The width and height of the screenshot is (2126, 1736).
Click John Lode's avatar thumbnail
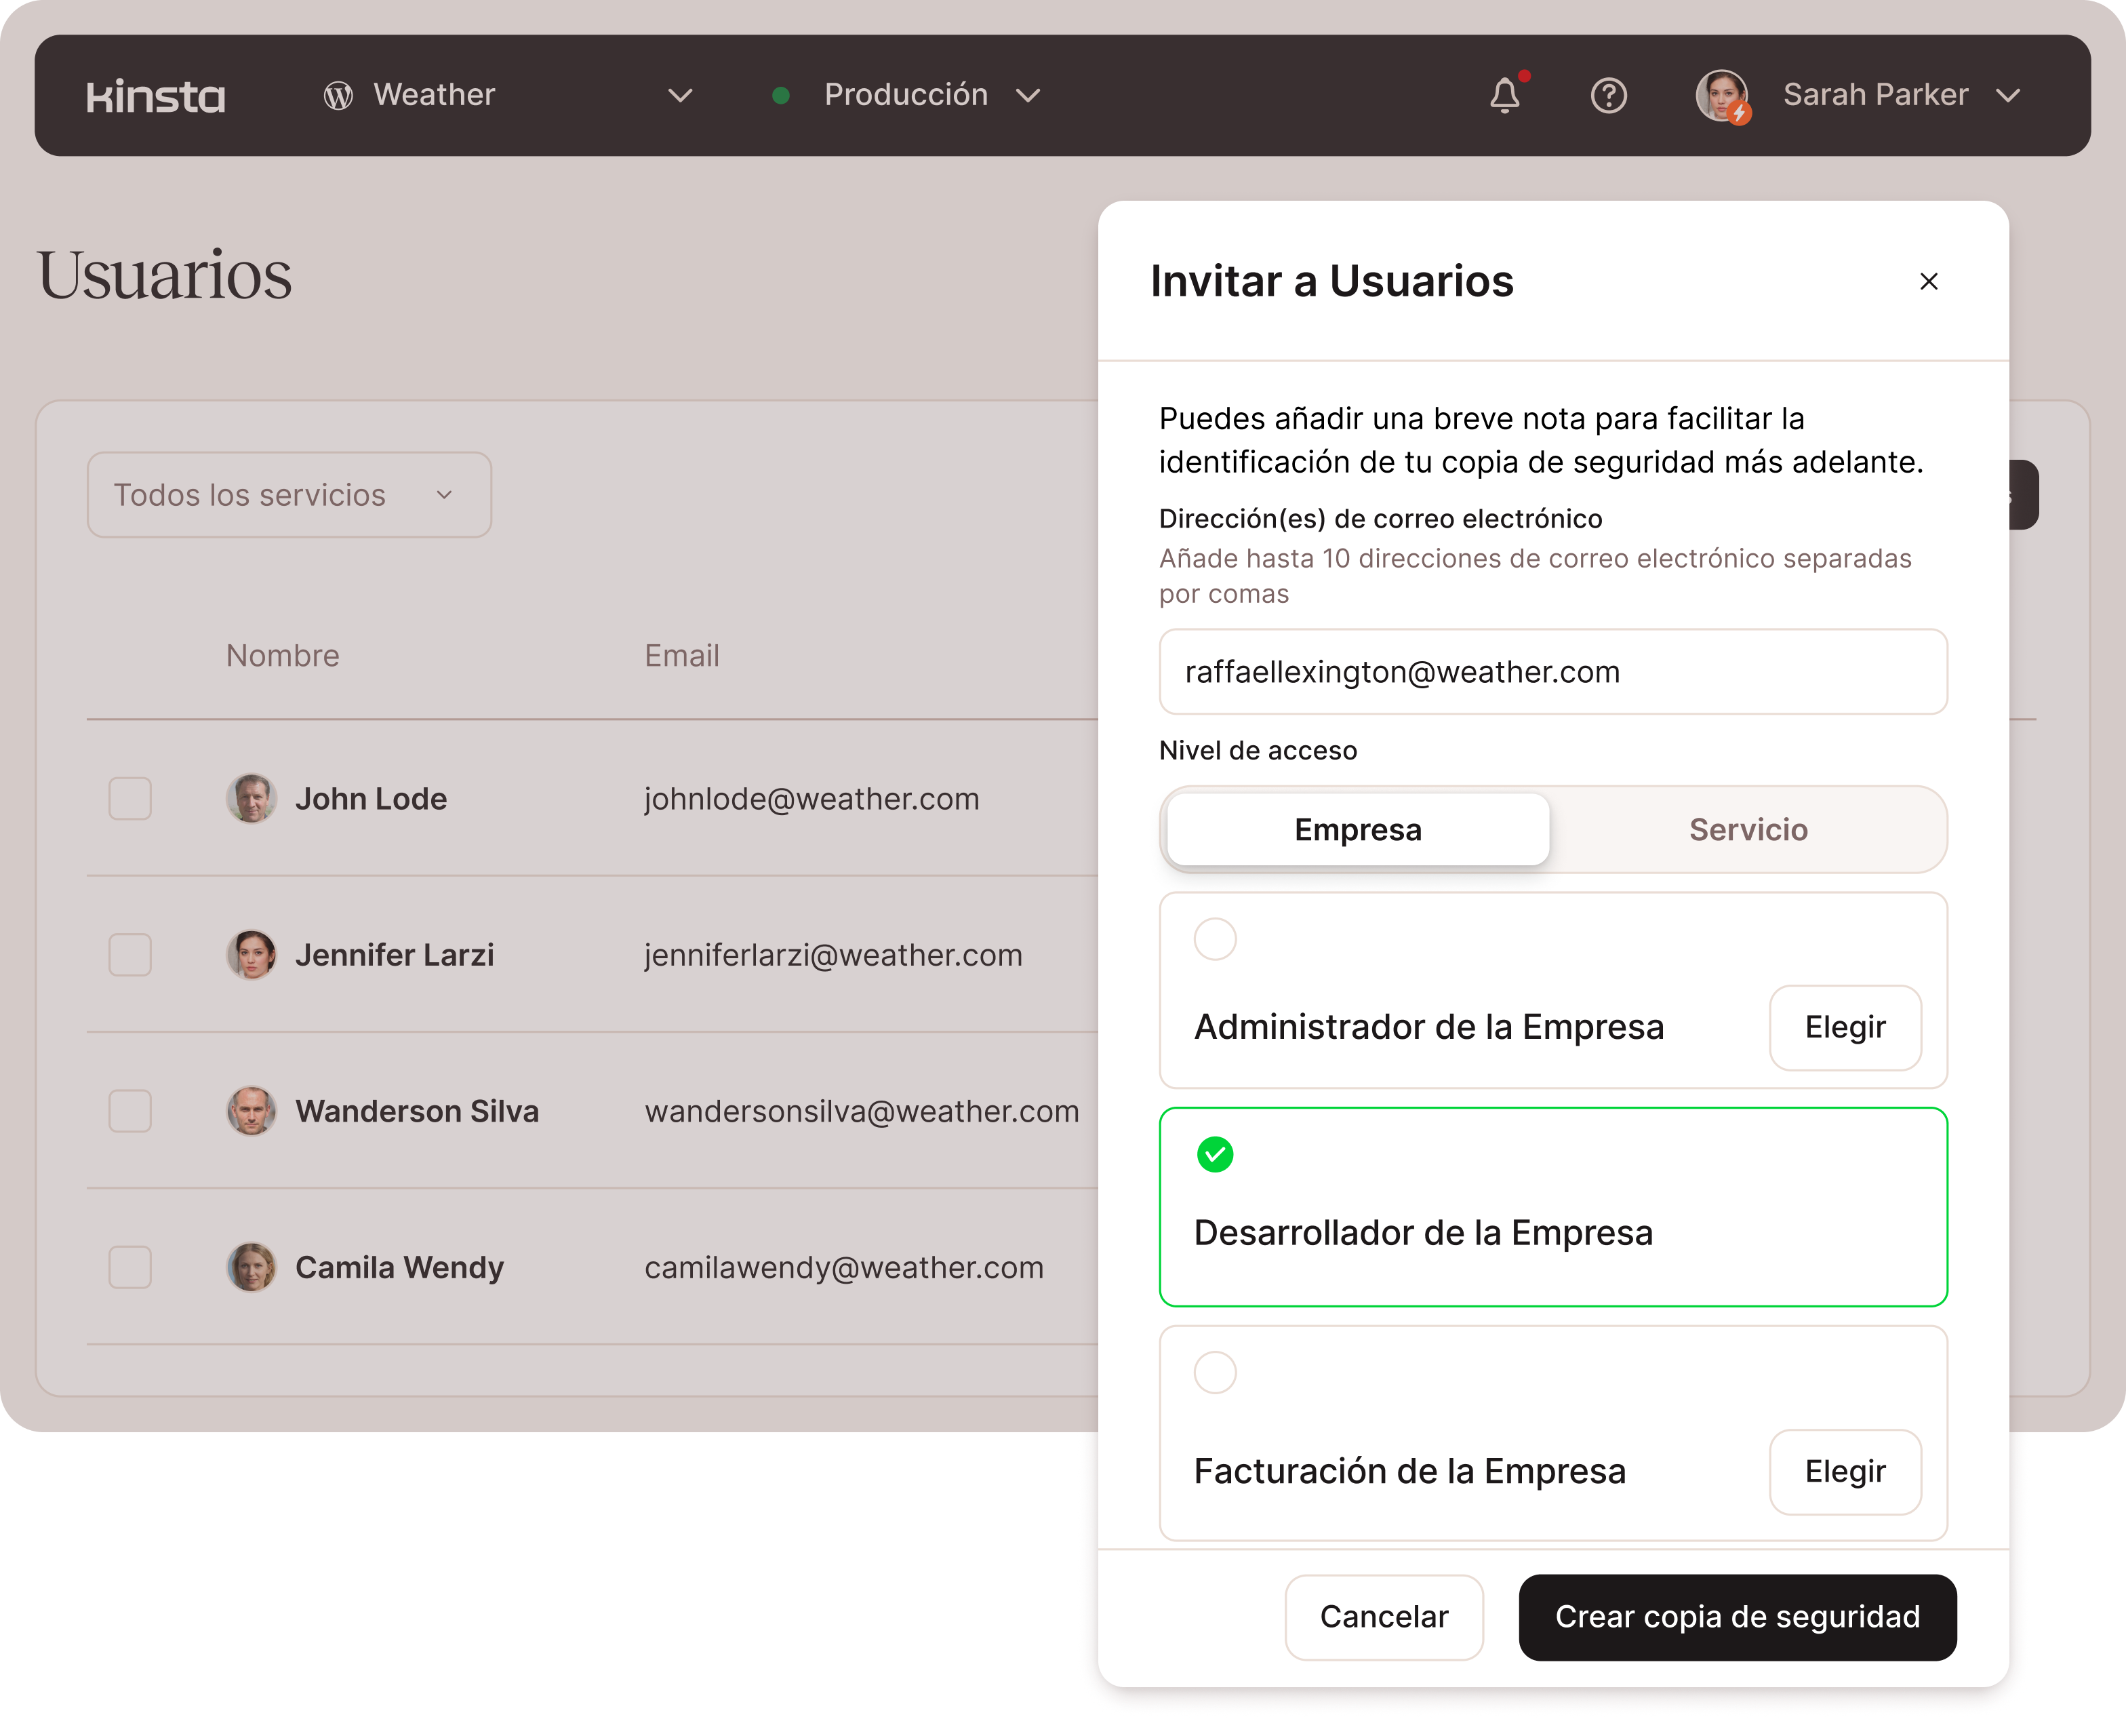pos(251,799)
